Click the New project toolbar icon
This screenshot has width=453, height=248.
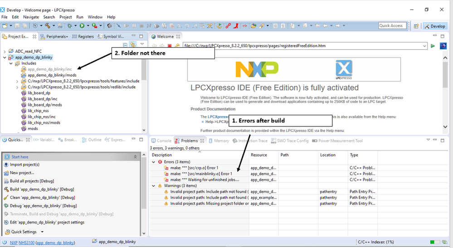click(x=5, y=26)
